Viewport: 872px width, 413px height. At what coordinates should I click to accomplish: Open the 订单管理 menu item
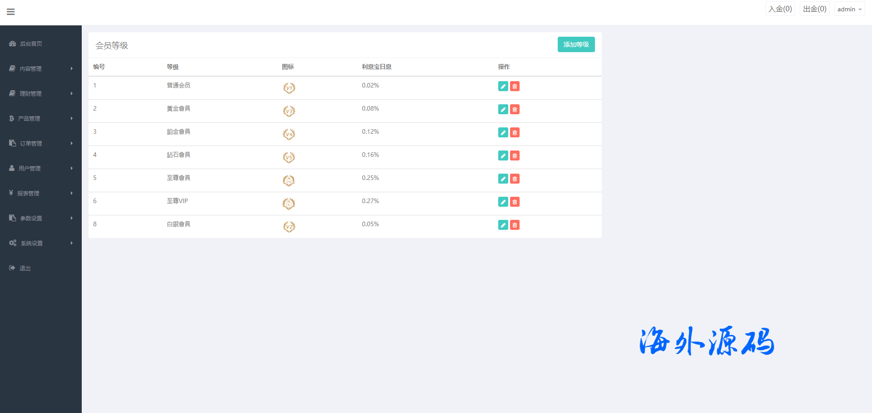click(40, 144)
